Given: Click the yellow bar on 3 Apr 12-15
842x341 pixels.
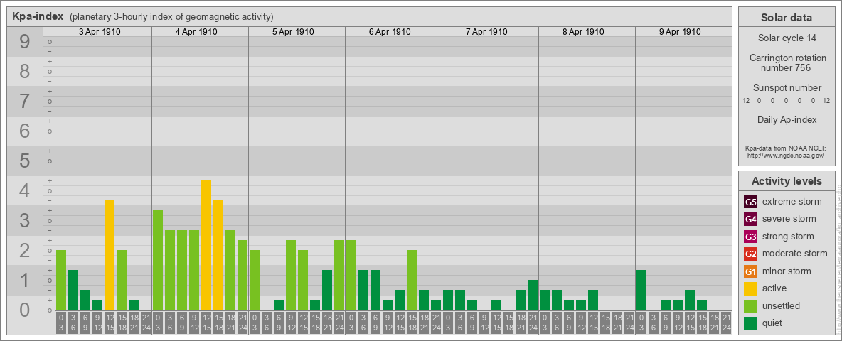Looking at the screenshot, I should 110,255.
